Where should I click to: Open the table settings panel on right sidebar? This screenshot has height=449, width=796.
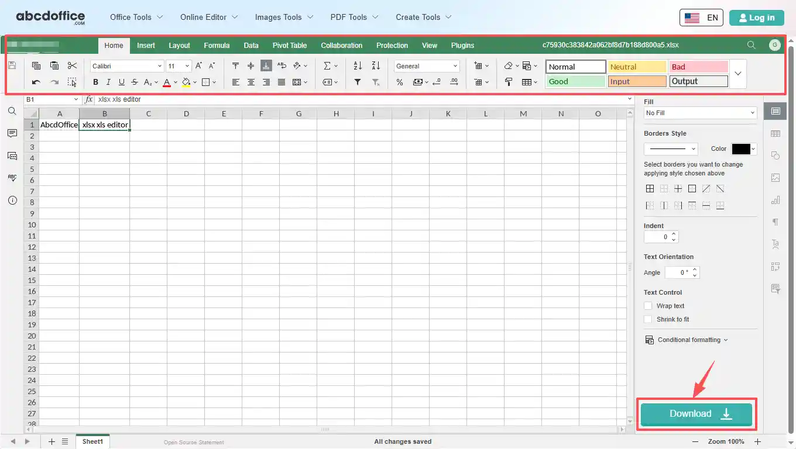[776, 133]
